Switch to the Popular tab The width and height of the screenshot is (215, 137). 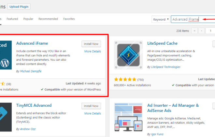[28, 19]
